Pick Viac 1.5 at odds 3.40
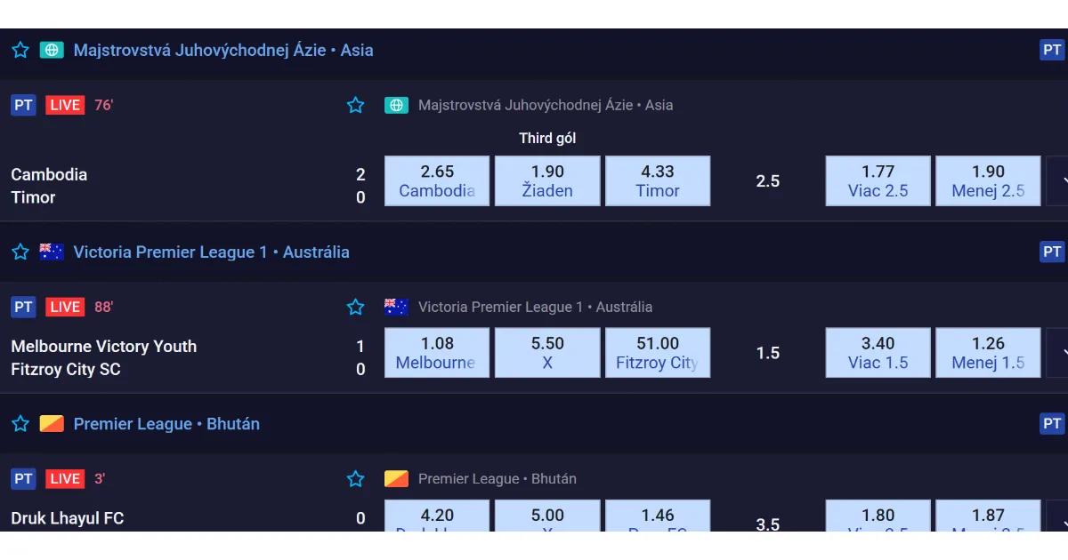The width and height of the screenshot is (1068, 560). tap(878, 353)
